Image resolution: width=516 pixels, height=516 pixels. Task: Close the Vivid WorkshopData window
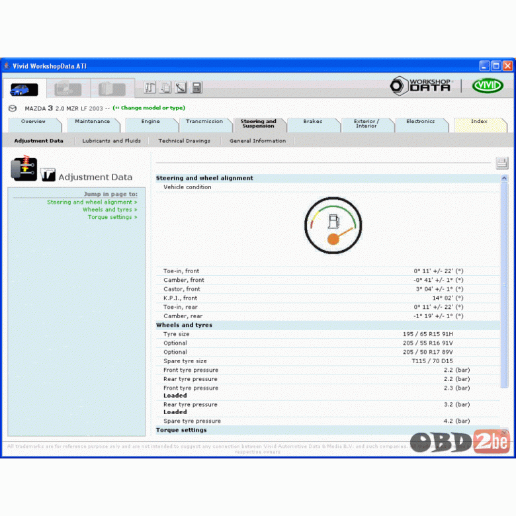click(x=507, y=65)
